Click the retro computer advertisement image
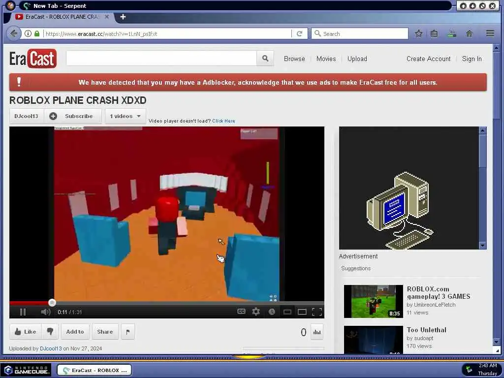Image resolution: width=504 pixels, height=378 pixels. tap(409, 188)
